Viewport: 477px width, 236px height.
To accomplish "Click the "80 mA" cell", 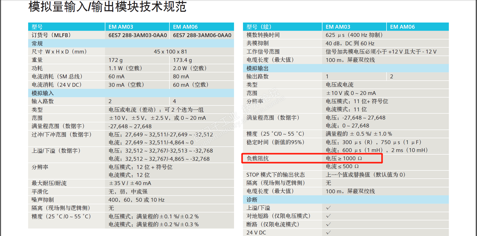I will (x=181, y=77).
